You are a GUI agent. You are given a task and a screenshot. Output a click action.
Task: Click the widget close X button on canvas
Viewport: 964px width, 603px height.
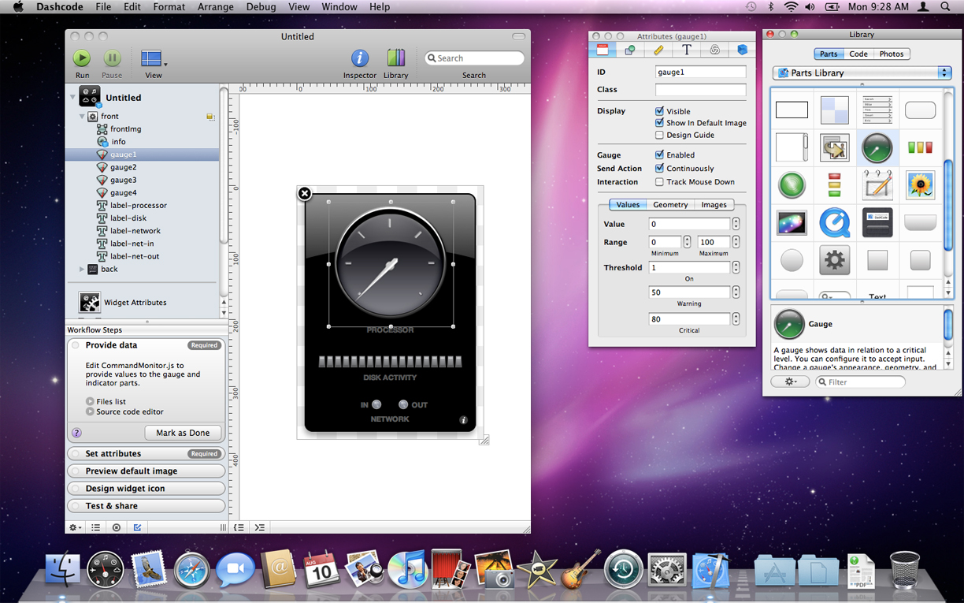305,193
